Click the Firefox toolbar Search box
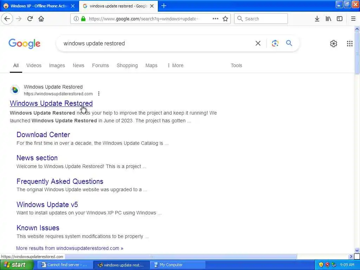The width and height of the screenshot is (360, 270). coord(261,19)
